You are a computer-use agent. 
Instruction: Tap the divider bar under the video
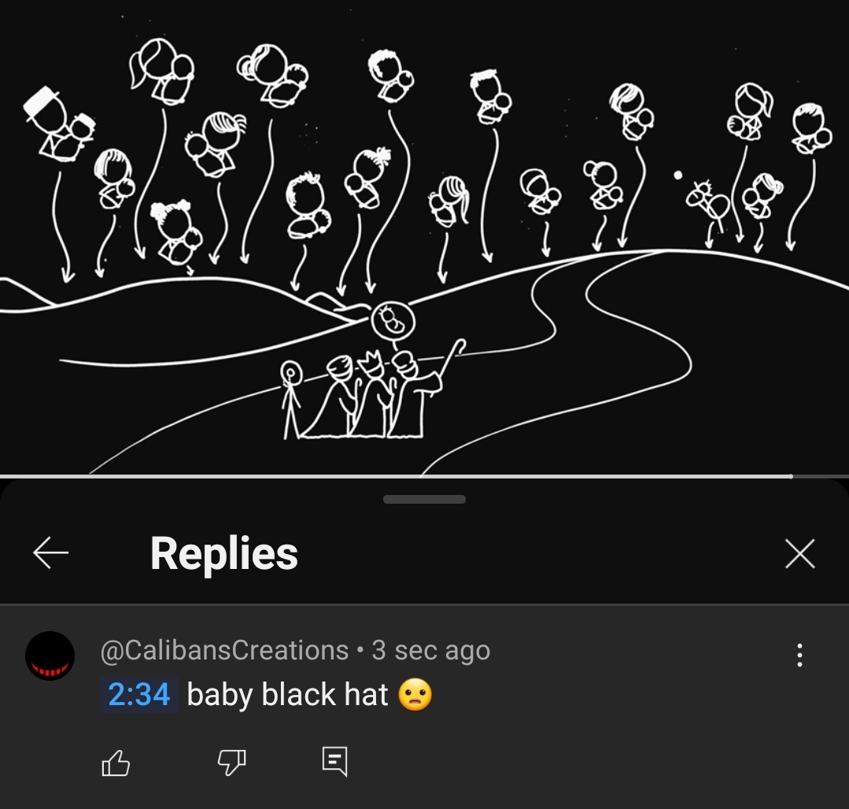pyautogui.click(x=425, y=475)
